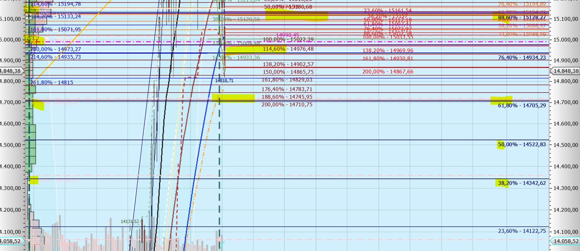Click the blue Fibonacci label "161,80% - 15071,95"

pyautogui.click(x=56, y=29)
